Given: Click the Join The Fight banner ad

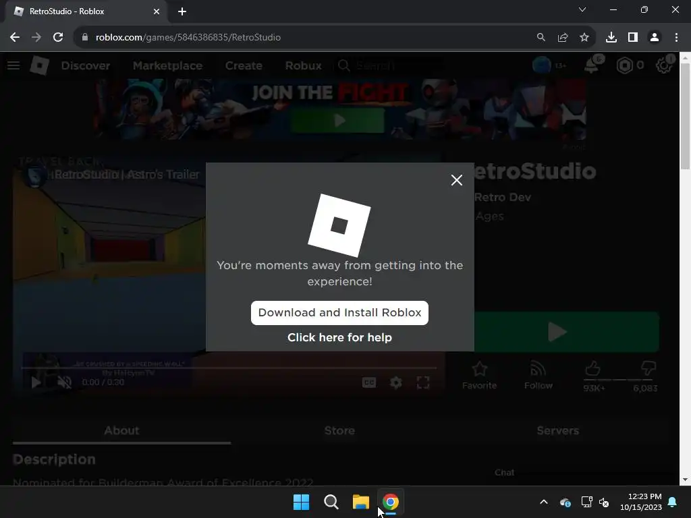Looking at the screenshot, I should point(339,109).
